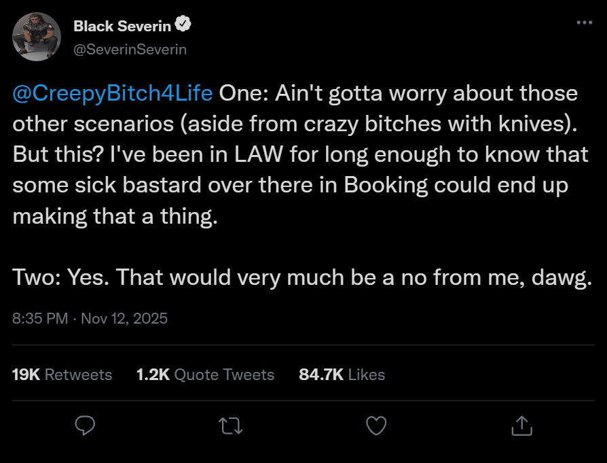Image resolution: width=607 pixels, height=463 pixels.
Task: Click the 8:35 PM timestamp
Action: [x=40, y=318]
